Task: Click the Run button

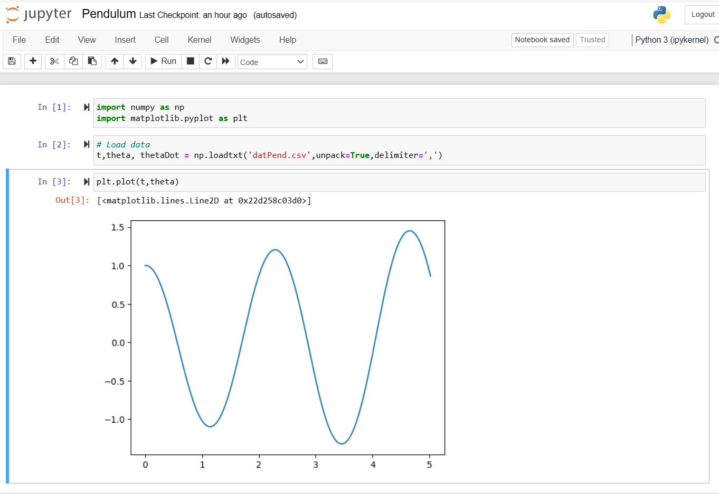Action: click(164, 61)
